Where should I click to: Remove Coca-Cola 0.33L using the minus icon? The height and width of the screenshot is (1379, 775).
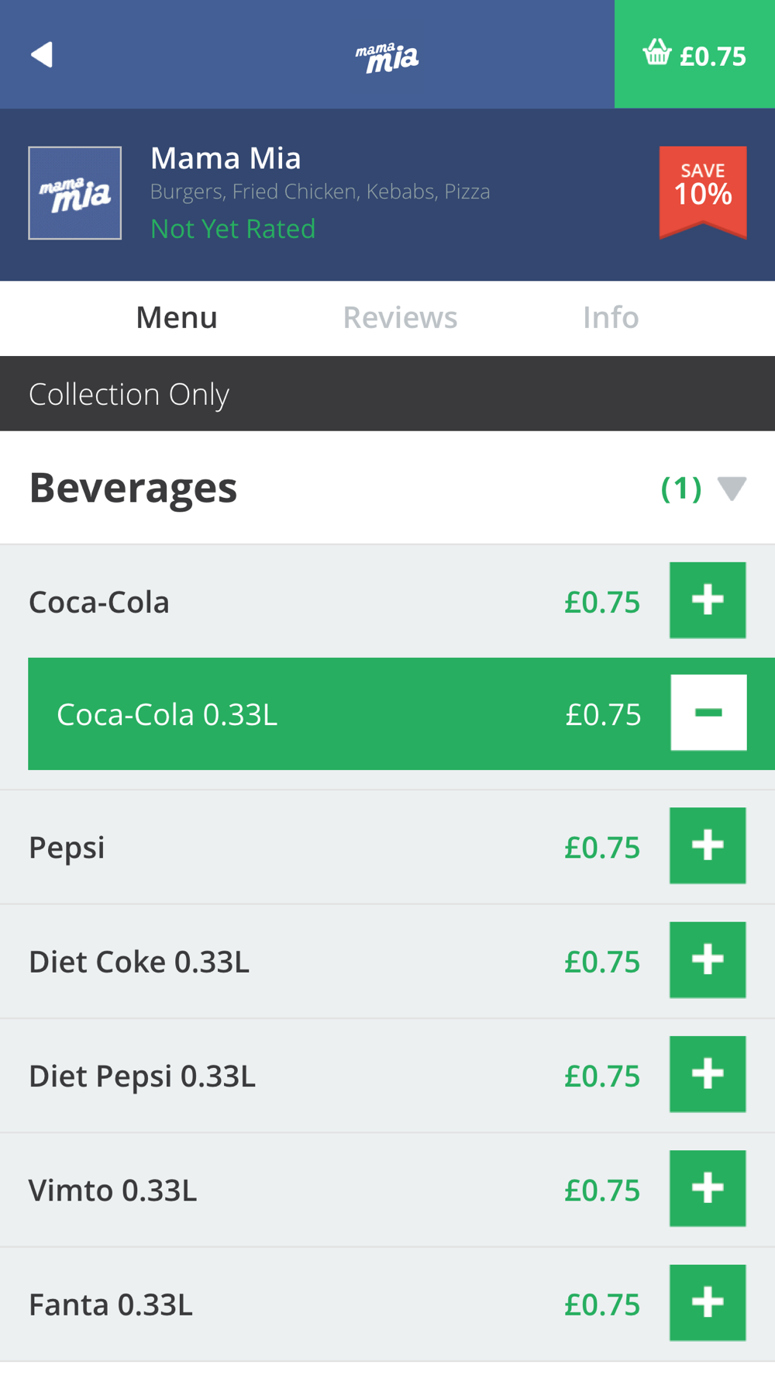(x=708, y=713)
